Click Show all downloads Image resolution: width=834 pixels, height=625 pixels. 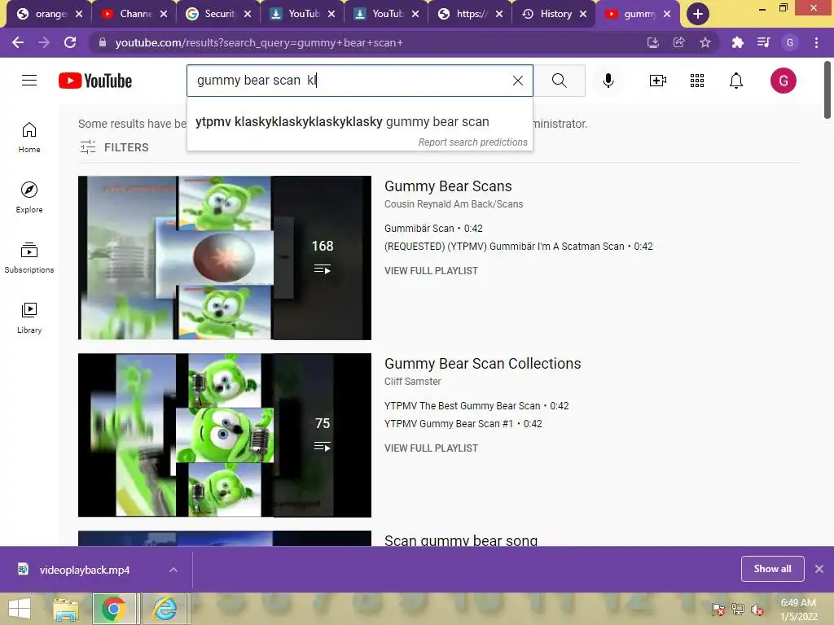click(x=772, y=569)
